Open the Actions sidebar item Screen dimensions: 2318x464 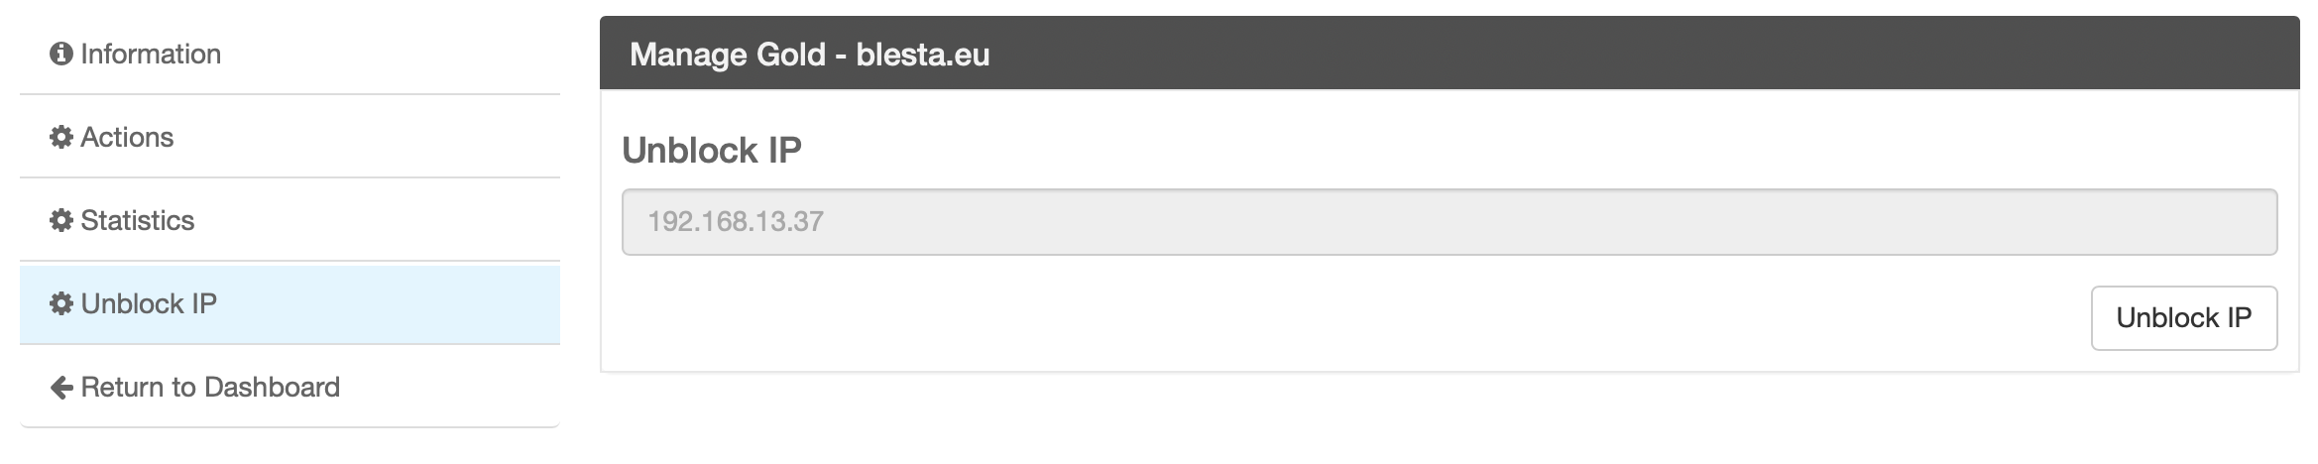[127, 138]
